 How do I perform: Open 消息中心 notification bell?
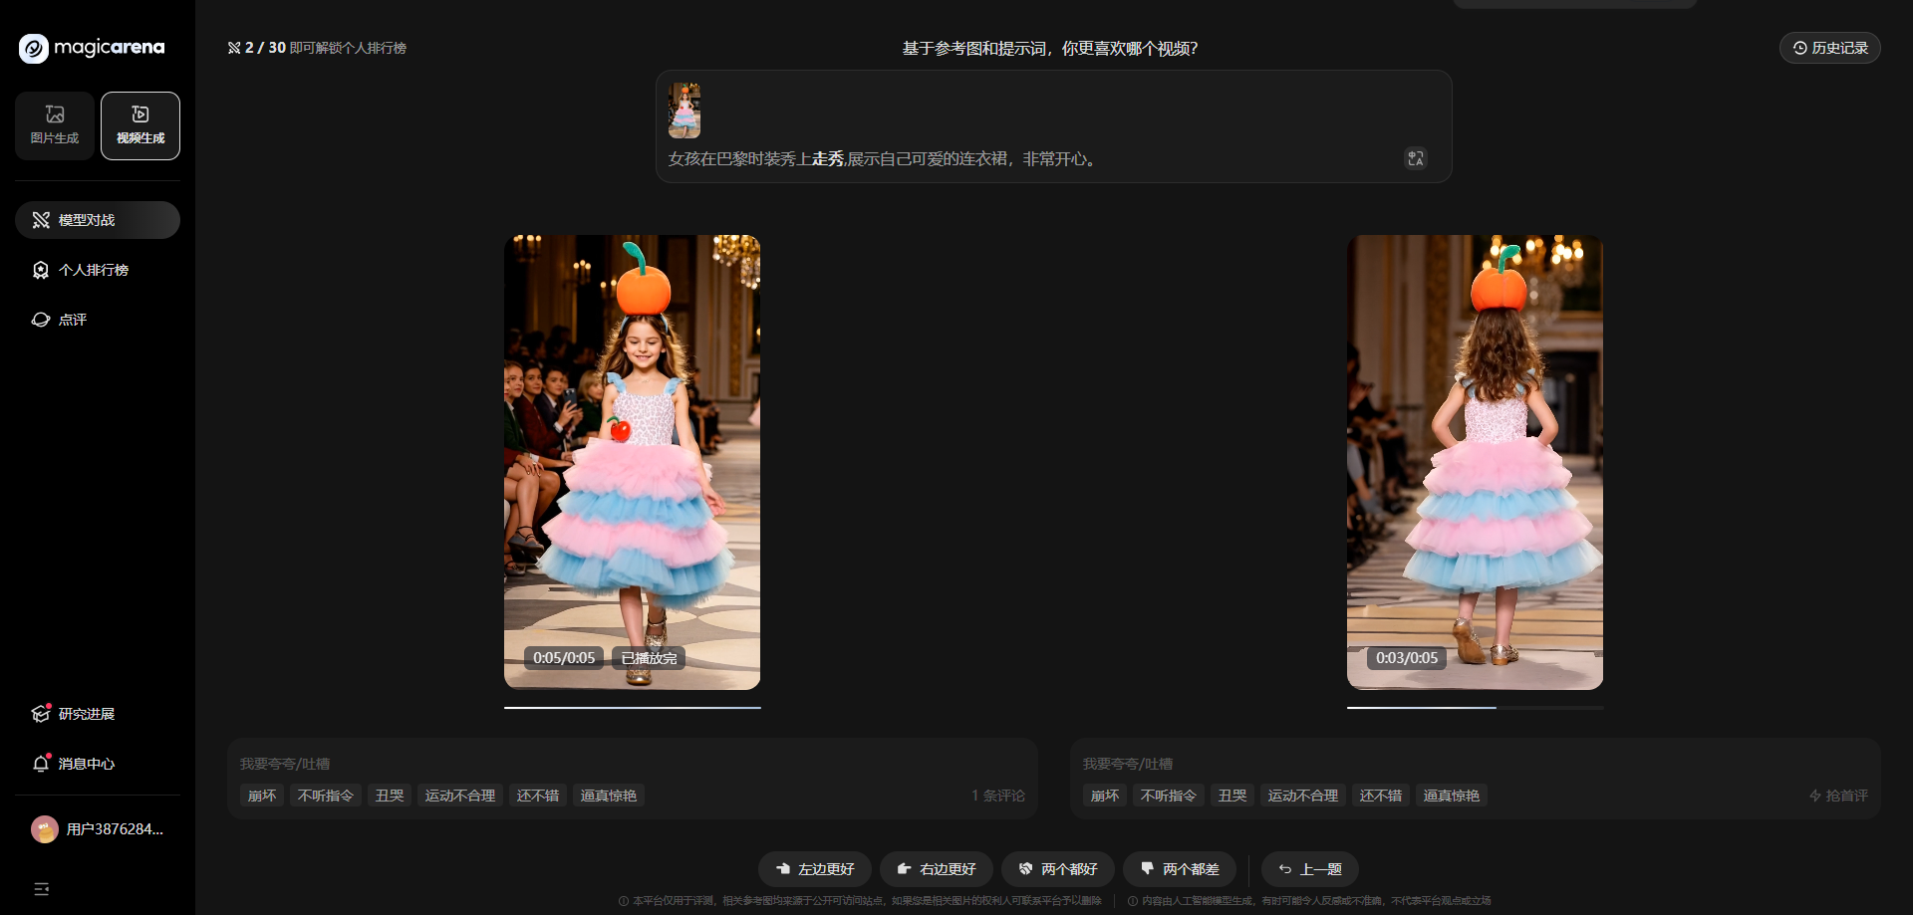(x=41, y=764)
